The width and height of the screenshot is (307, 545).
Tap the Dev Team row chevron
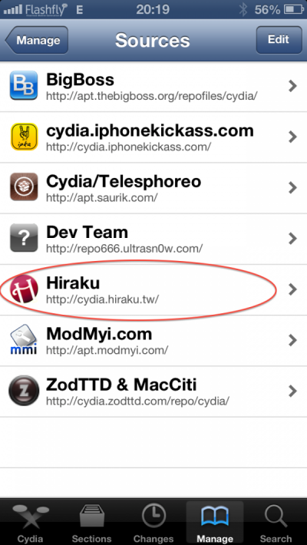point(292,239)
